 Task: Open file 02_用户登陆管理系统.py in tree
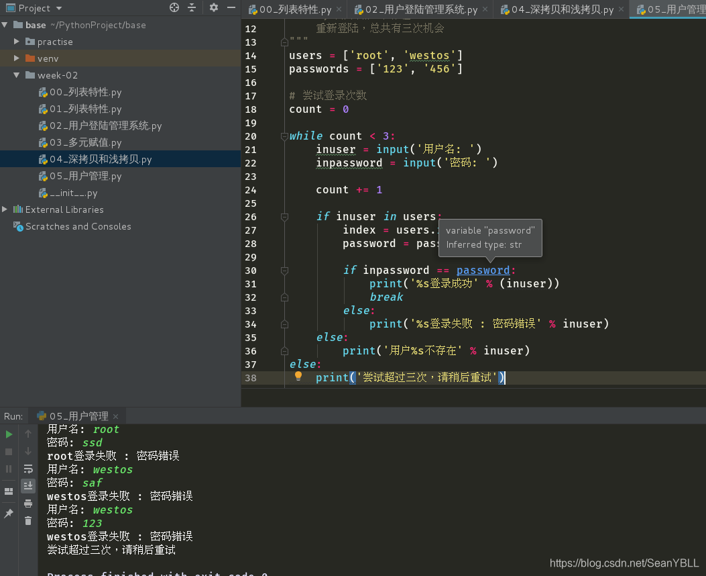100,126
